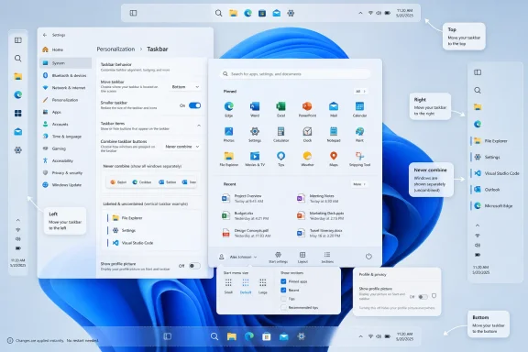
Task: Open Windows Update in Settings sidebar
Action: pyautogui.click(x=65, y=185)
